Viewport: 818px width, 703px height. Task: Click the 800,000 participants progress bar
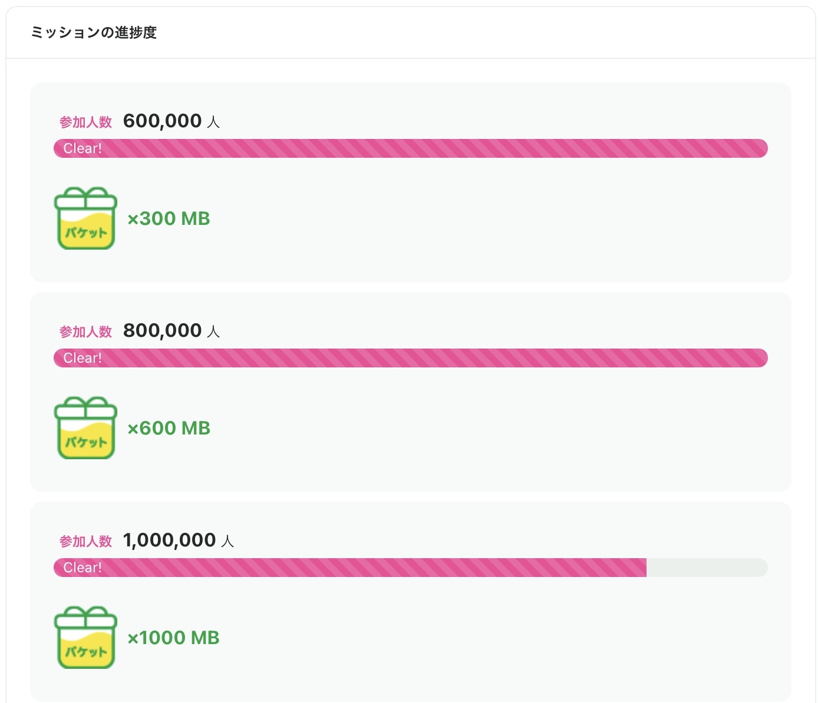point(410,358)
